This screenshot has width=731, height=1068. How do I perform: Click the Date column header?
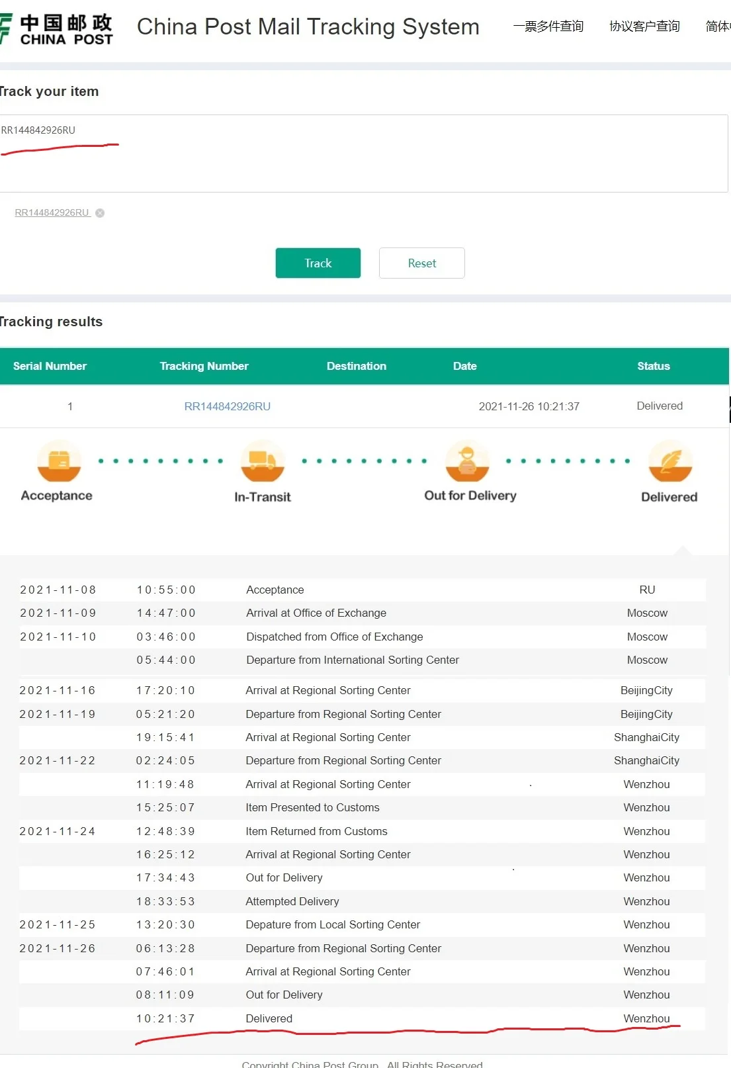click(465, 366)
